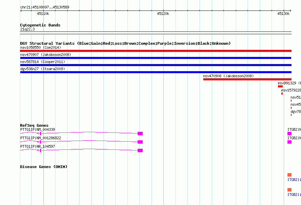Click the esv991329 variant label
This screenshot has height=205, width=301.
[x=289, y=83]
